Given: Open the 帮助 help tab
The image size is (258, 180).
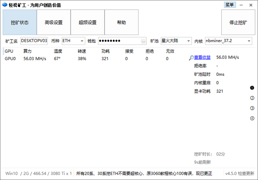Looking at the screenshot, I should coord(121,22).
